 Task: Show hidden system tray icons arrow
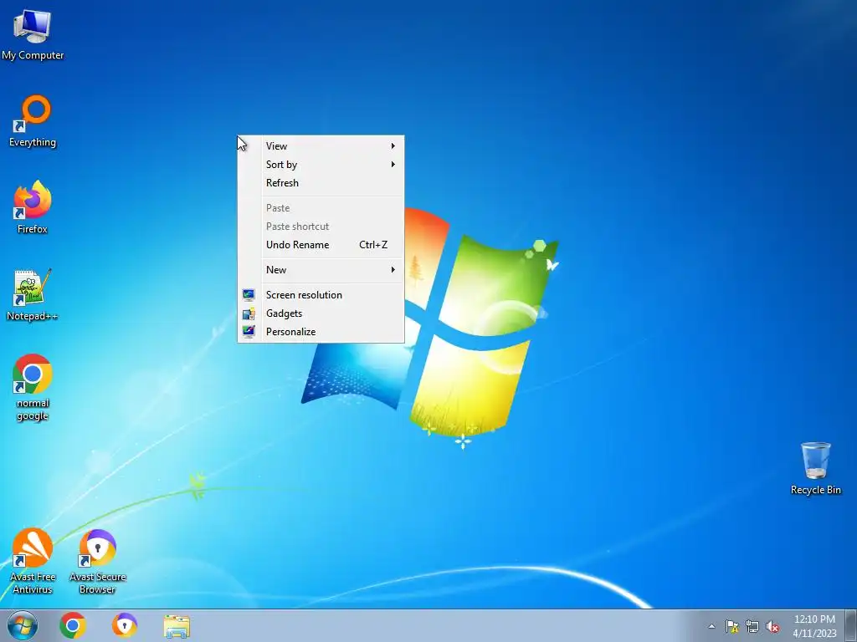711,626
